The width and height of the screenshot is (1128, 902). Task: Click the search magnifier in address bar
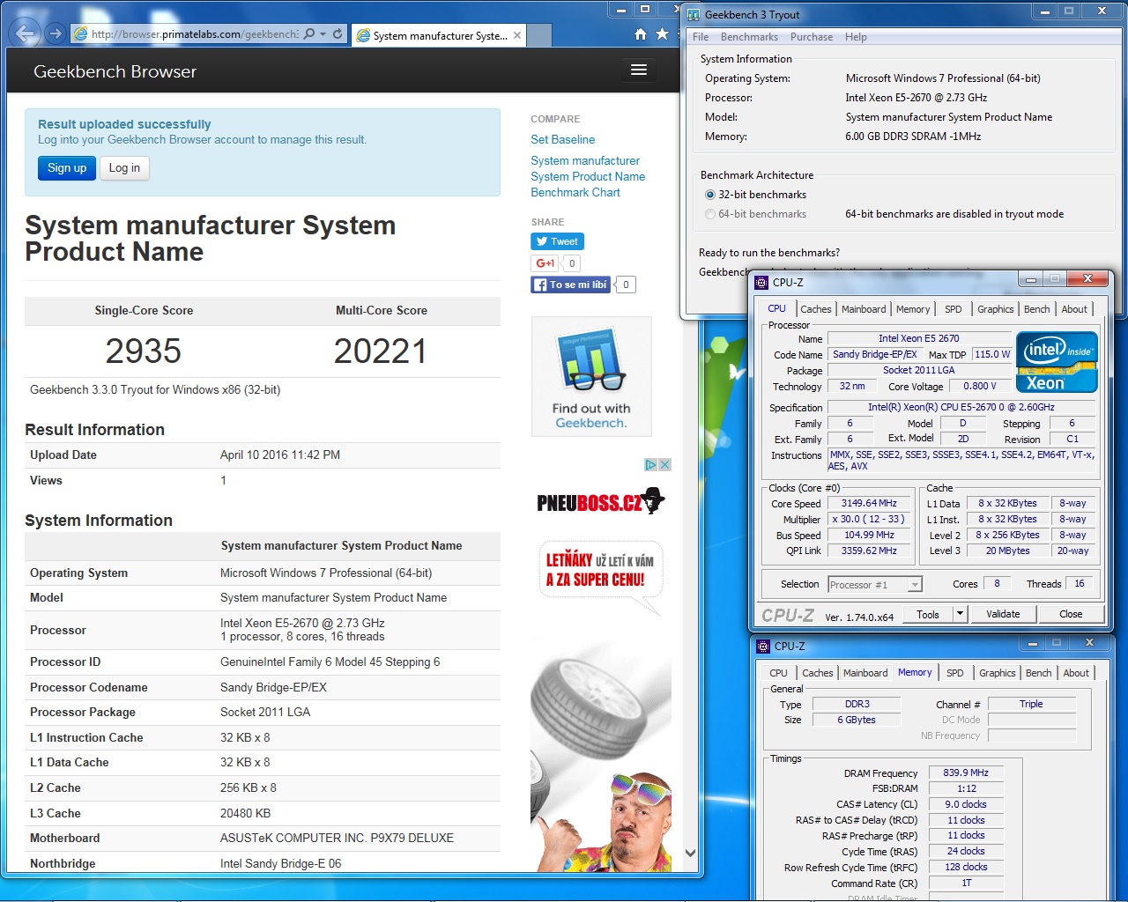point(309,34)
